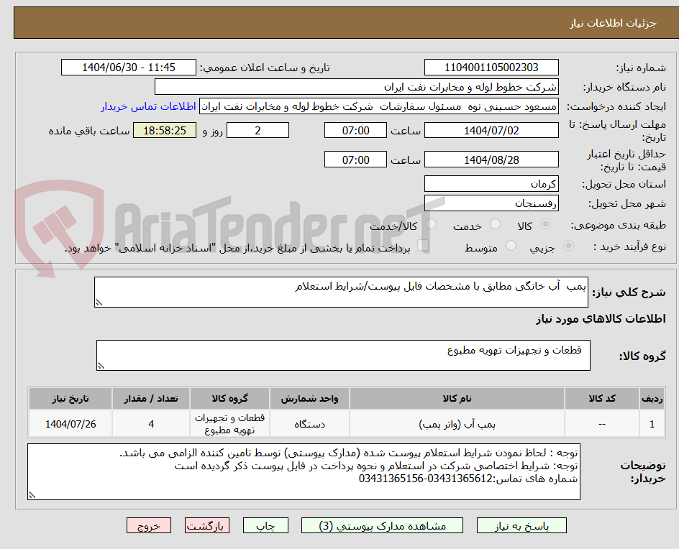Click the خروج exit button
This screenshot has width=679, height=549.
click(x=149, y=525)
